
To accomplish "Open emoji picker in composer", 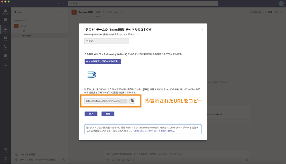I will 118,160.
